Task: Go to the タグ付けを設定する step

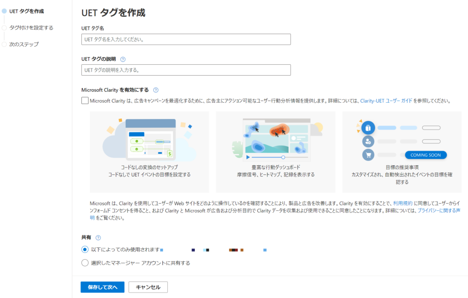Action: [32, 28]
